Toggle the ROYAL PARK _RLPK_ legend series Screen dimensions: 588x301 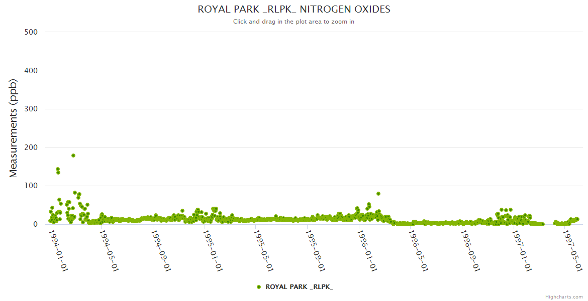(299, 286)
